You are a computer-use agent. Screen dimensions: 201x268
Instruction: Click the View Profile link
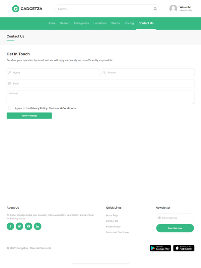pos(186,10)
